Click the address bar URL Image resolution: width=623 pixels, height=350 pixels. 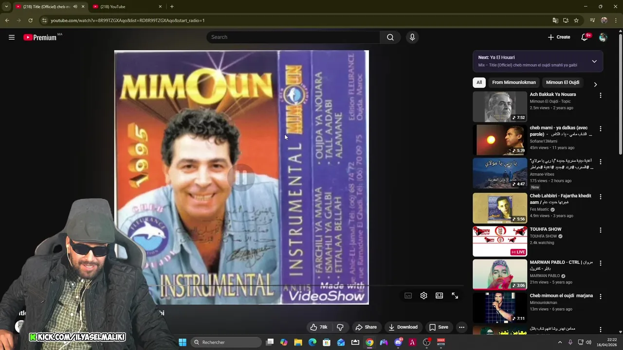coord(128,20)
